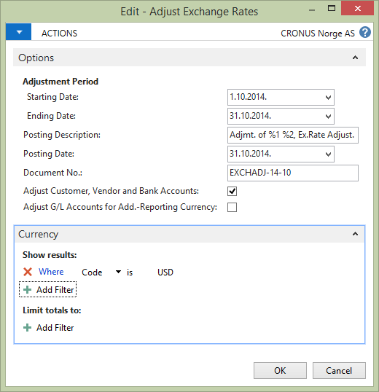The height and width of the screenshot is (392, 379).
Task: Collapse the Currency section chevron
Action: point(355,234)
